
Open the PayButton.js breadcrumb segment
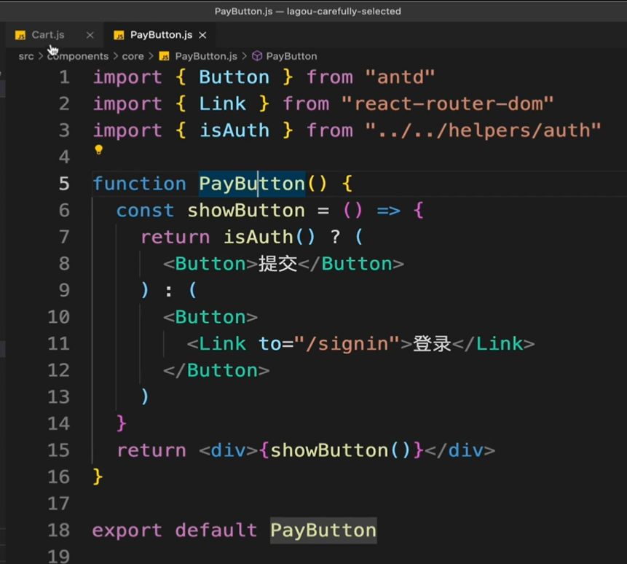click(x=206, y=56)
